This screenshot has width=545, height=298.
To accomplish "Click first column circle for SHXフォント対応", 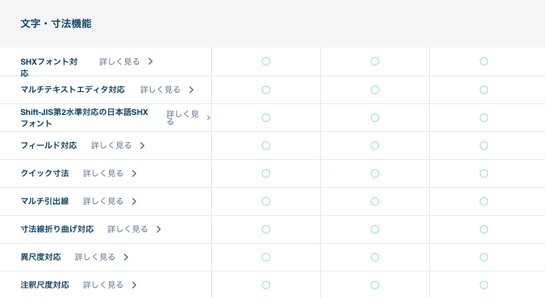I will 266,61.
